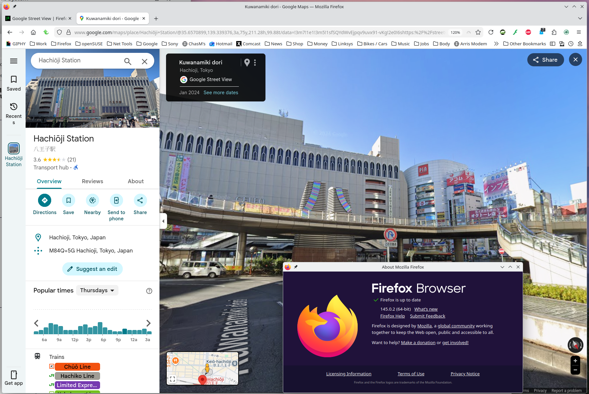The width and height of the screenshot is (589, 394).
Task: Toggle the bookmark star for this page
Action: click(x=478, y=32)
